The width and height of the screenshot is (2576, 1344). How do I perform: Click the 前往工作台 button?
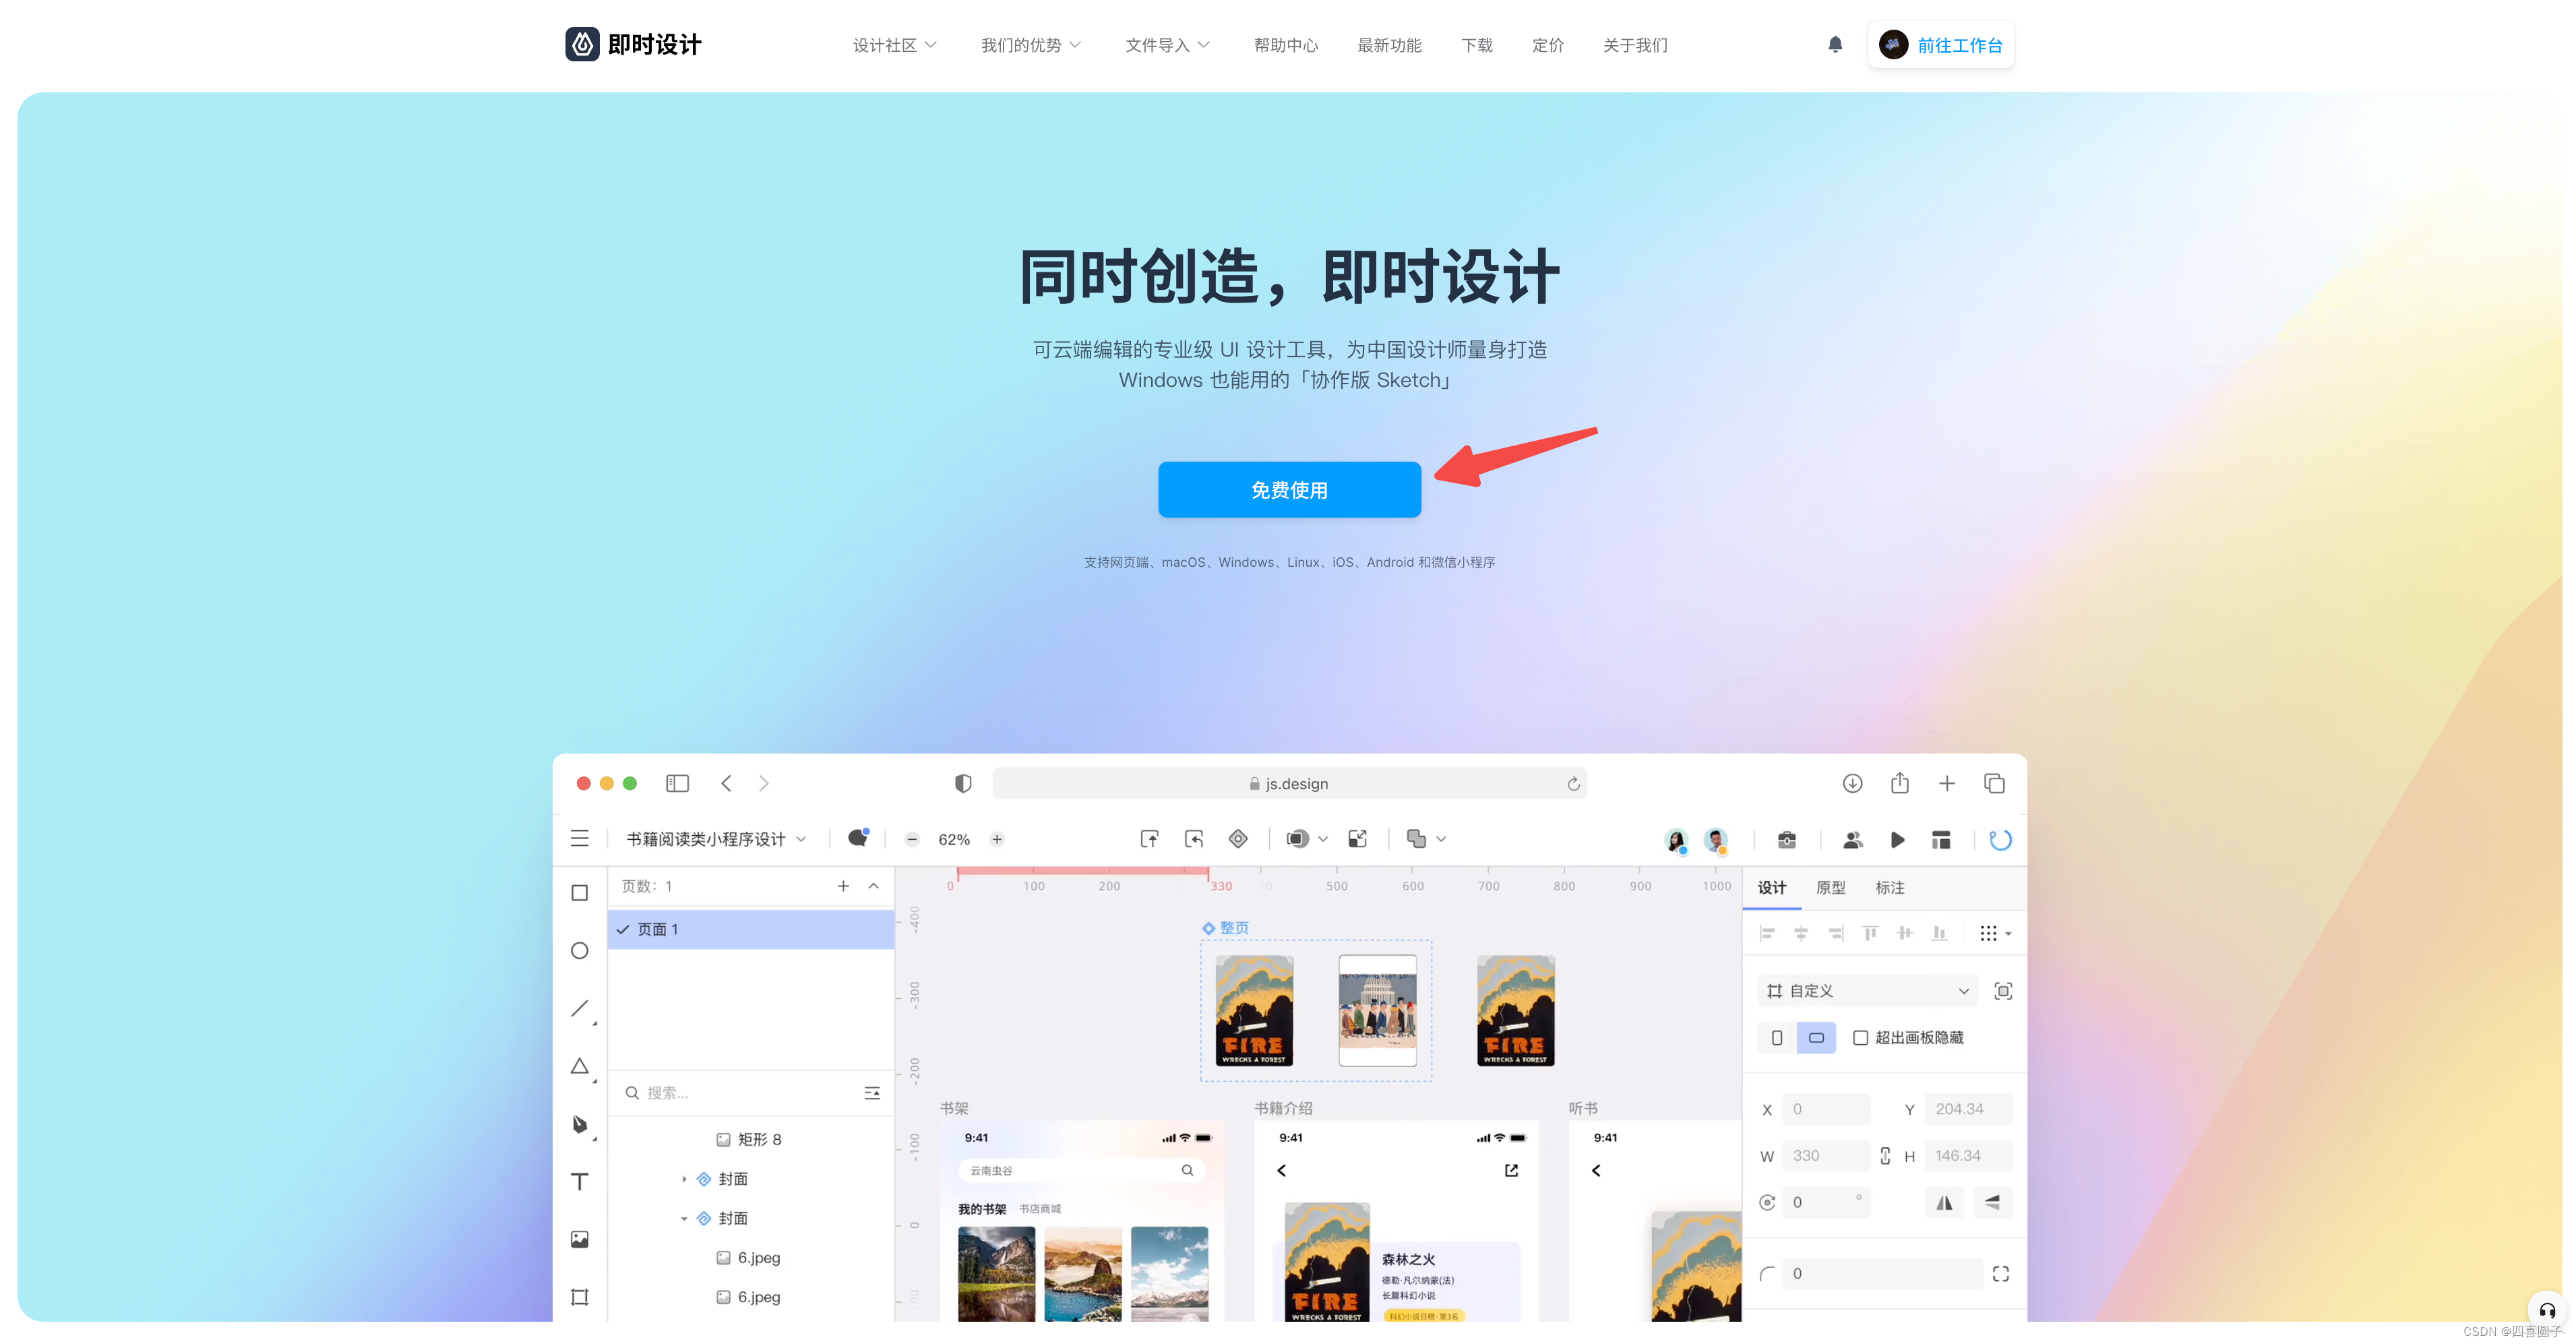click(x=1941, y=45)
